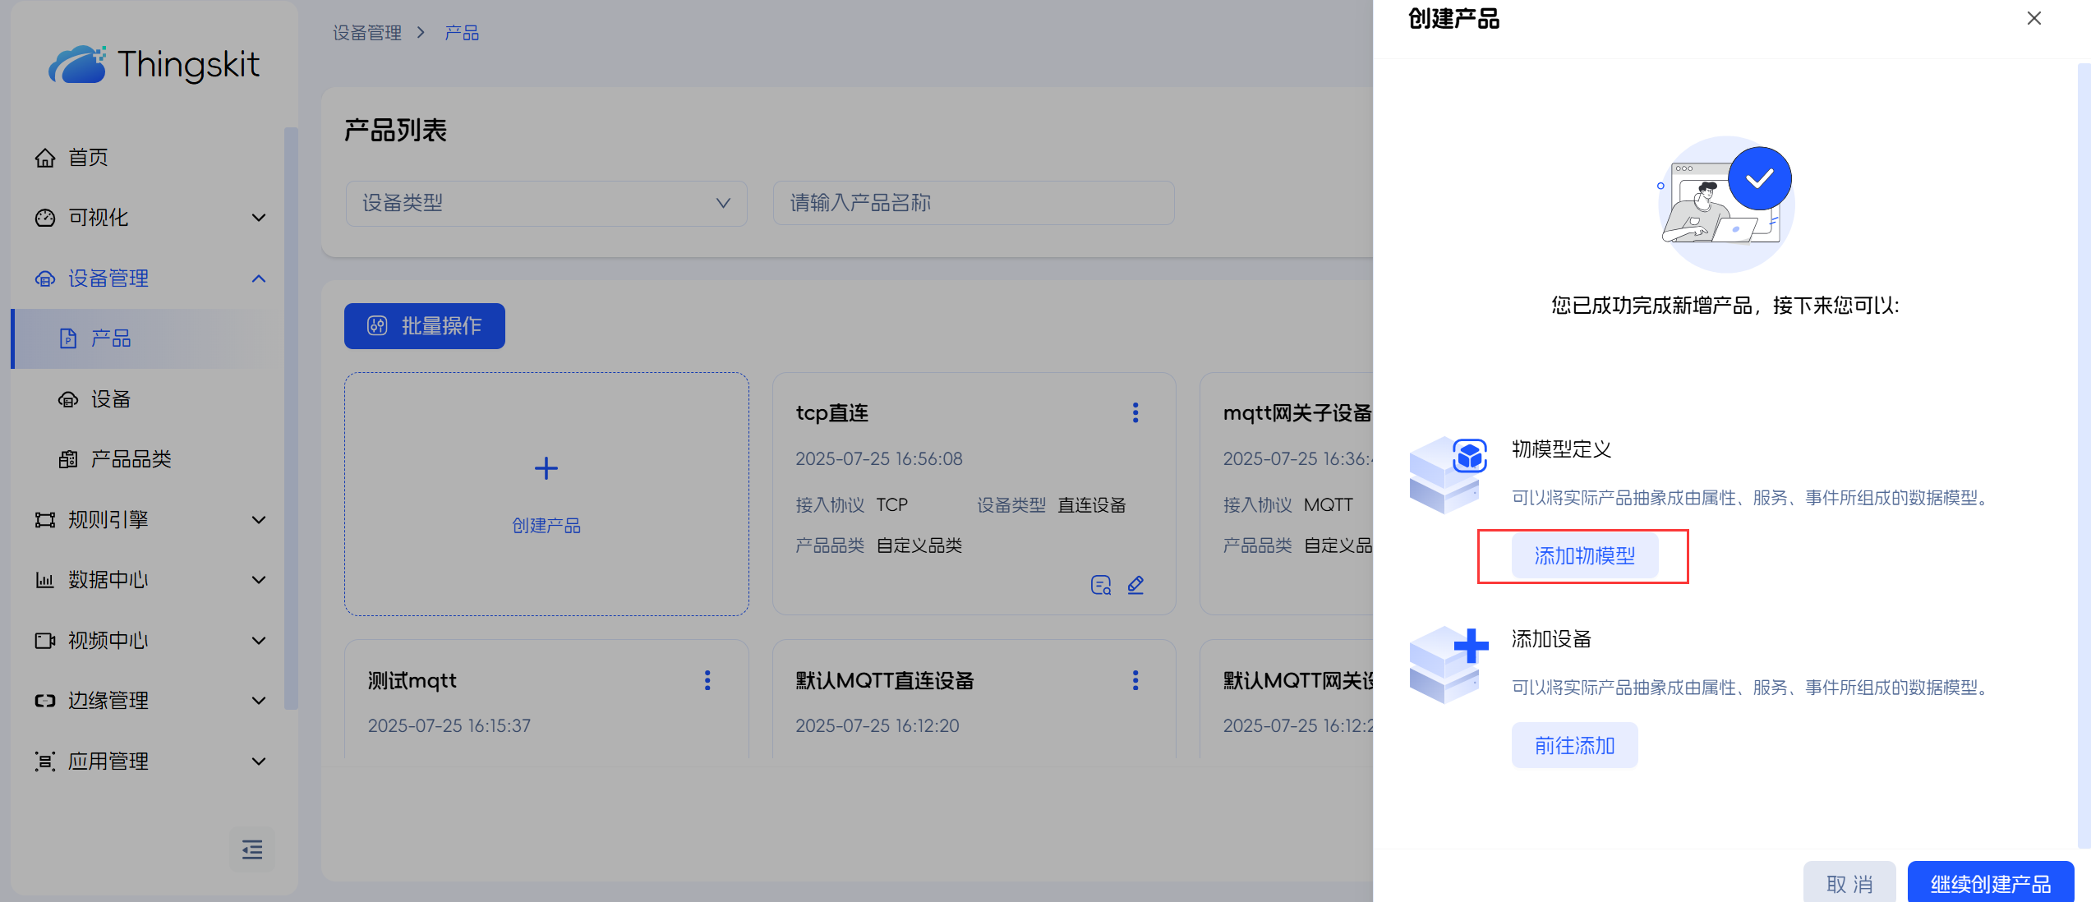Click the sidebar collapse icon at bottom
This screenshot has height=902, width=2091.
pos(252,849)
